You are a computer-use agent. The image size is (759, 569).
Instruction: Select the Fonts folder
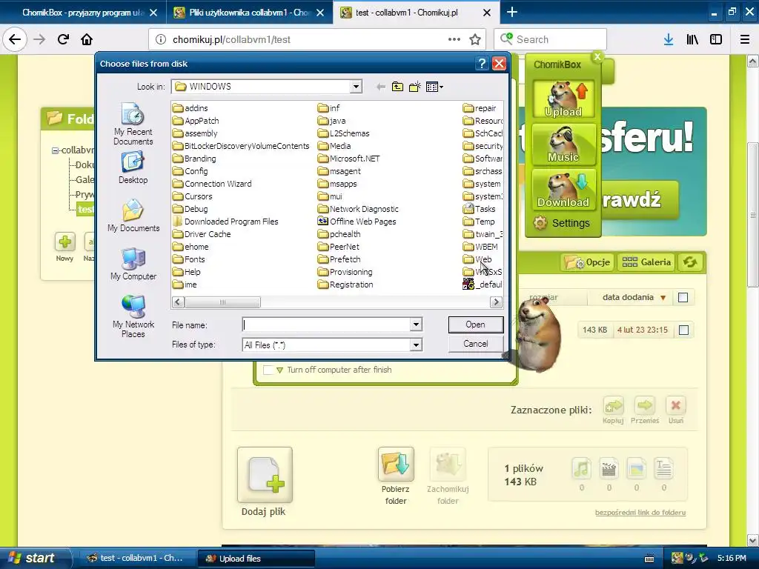pos(189,259)
